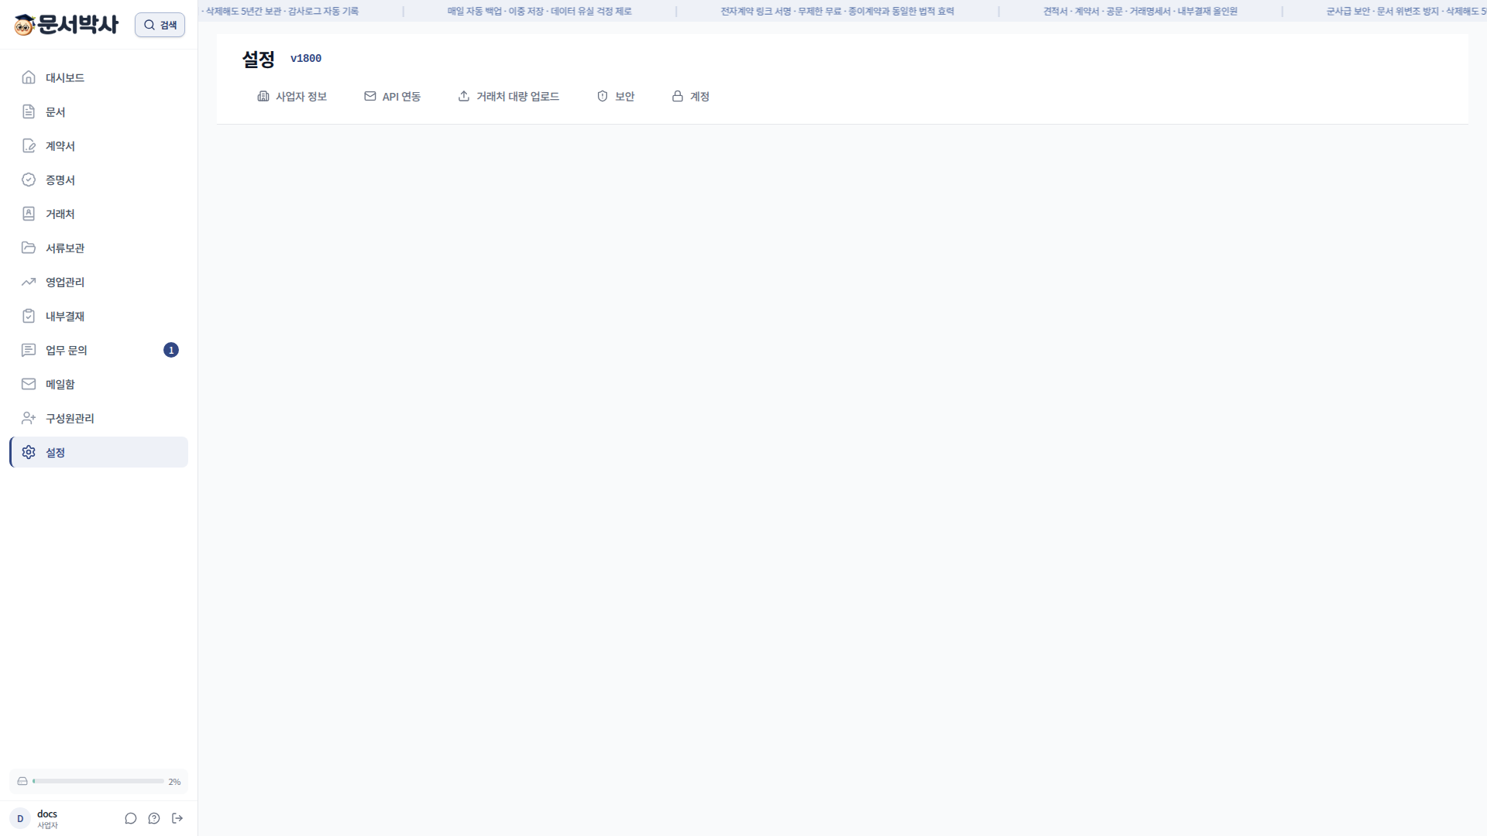
Task: Click the logout arrow icon
Action: pos(177,818)
